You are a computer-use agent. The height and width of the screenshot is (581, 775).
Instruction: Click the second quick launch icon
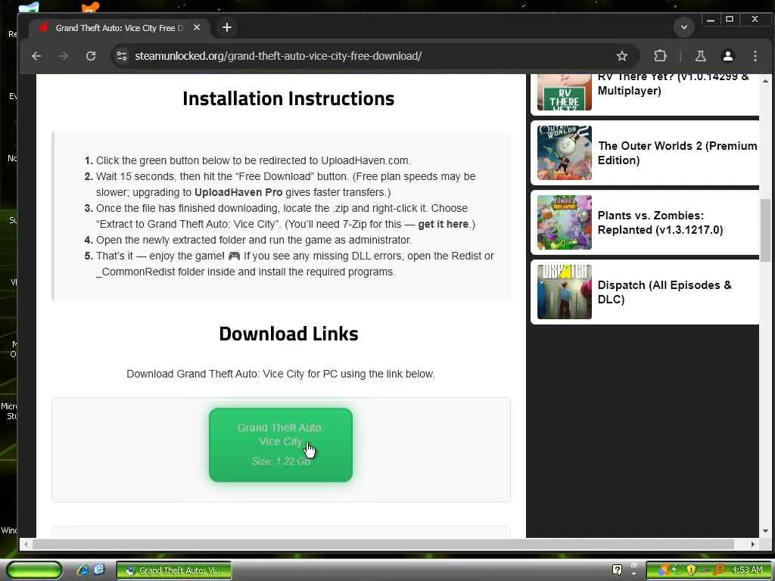pos(99,570)
